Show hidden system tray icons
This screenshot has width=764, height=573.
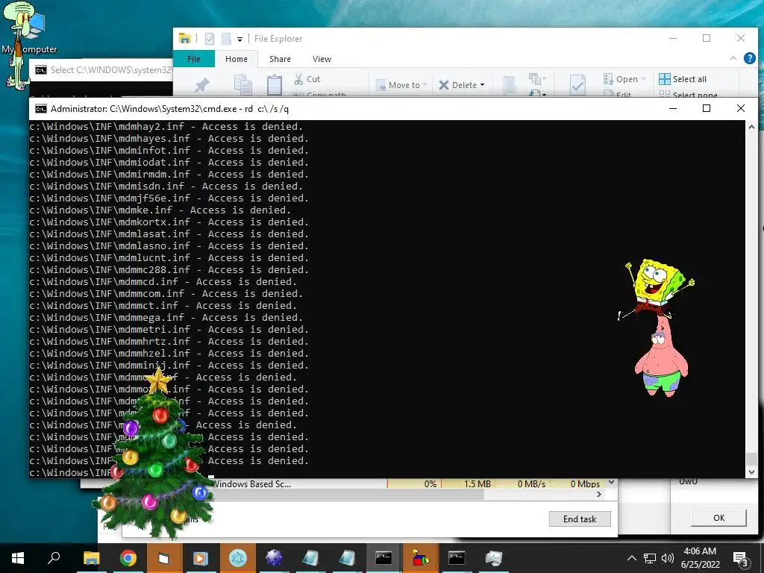click(x=631, y=558)
